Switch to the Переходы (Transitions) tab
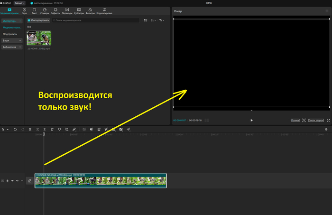332x215 pixels. coord(67,10)
